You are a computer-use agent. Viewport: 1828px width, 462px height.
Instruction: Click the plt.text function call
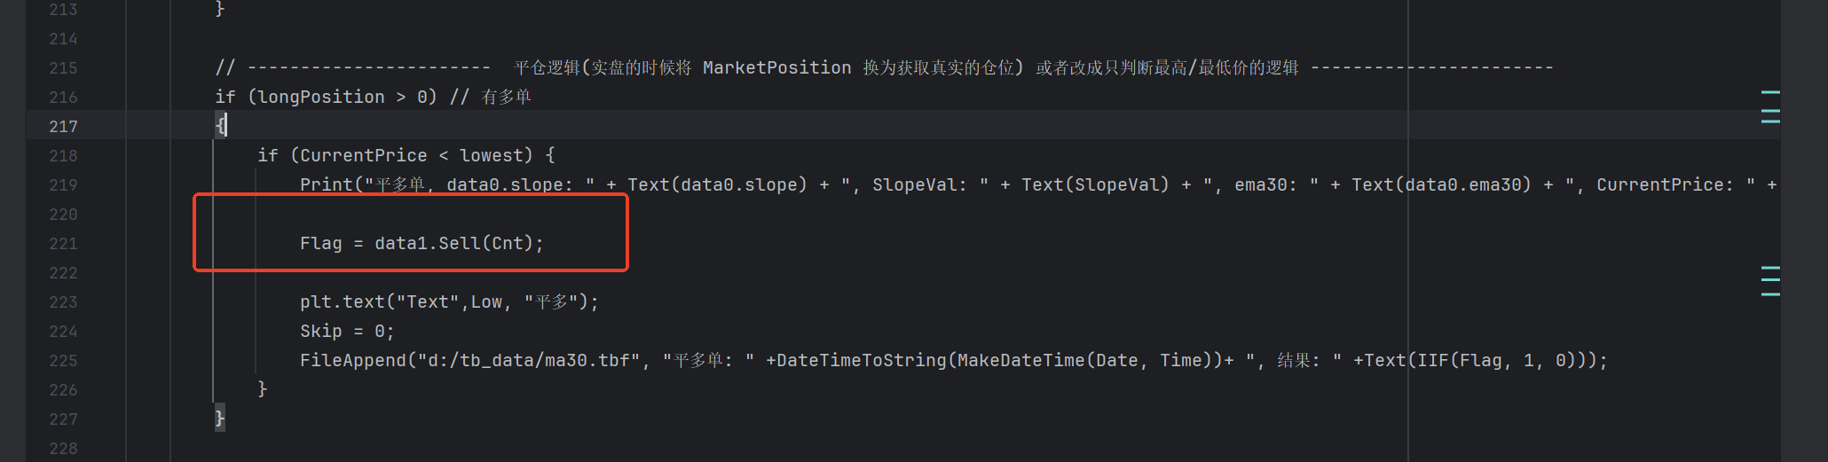coord(342,302)
